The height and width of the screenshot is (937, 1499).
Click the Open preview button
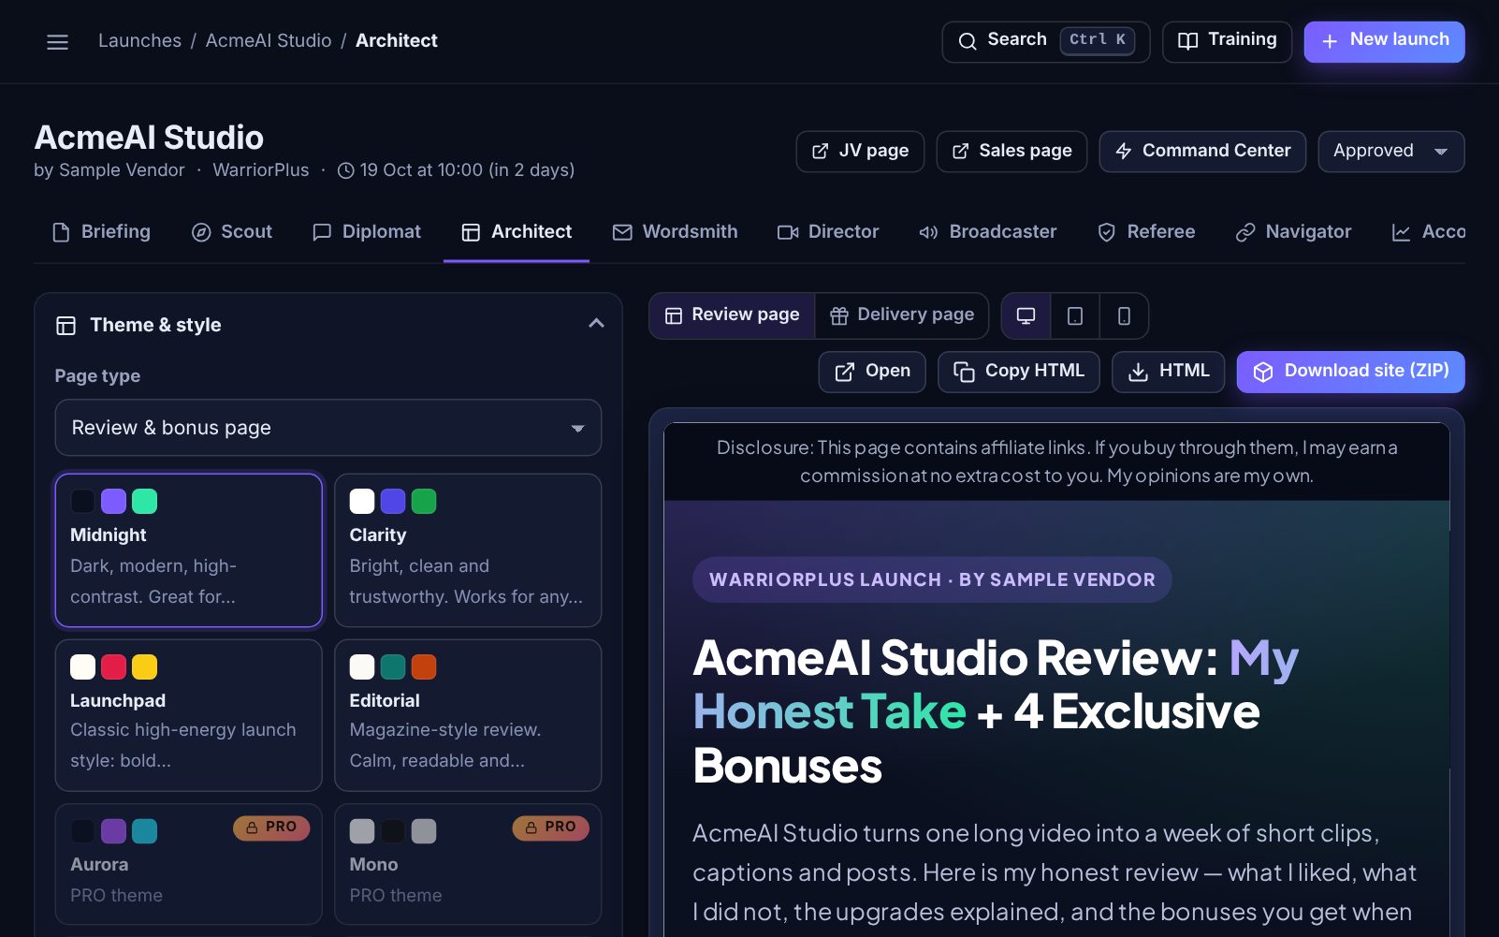coord(872,372)
